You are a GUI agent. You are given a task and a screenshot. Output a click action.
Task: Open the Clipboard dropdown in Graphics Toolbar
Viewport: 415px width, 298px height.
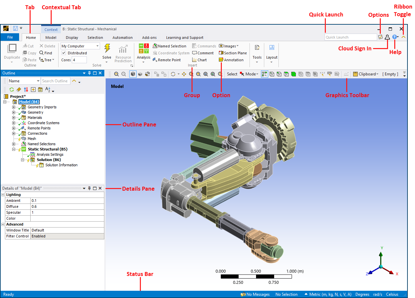point(366,74)
